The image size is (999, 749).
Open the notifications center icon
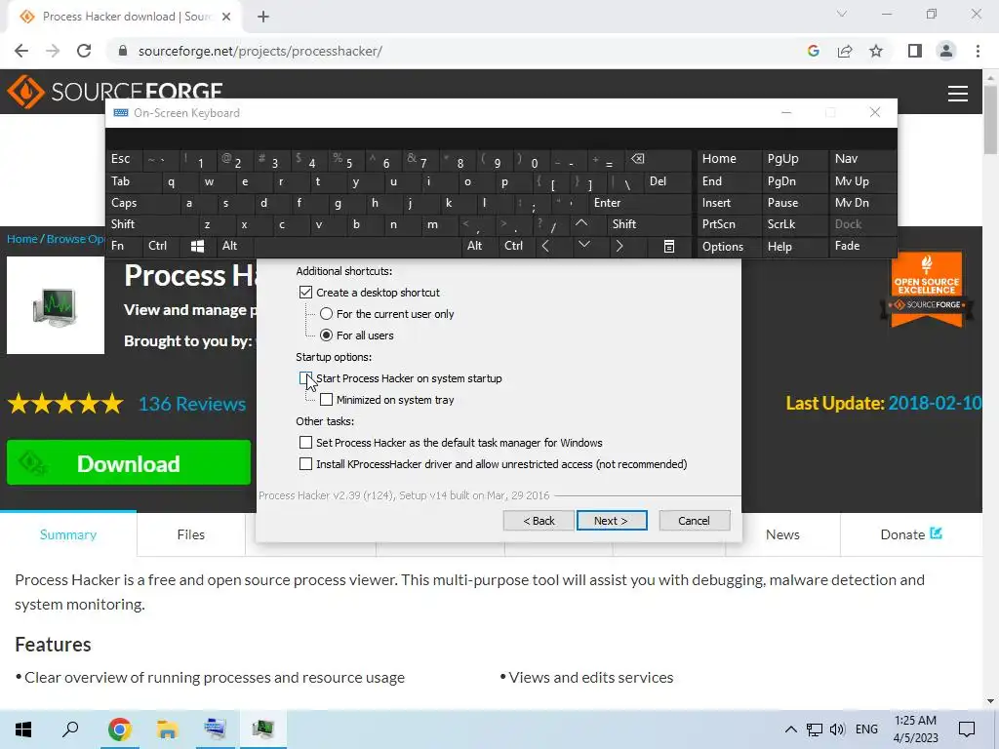[x=967, y=729]
